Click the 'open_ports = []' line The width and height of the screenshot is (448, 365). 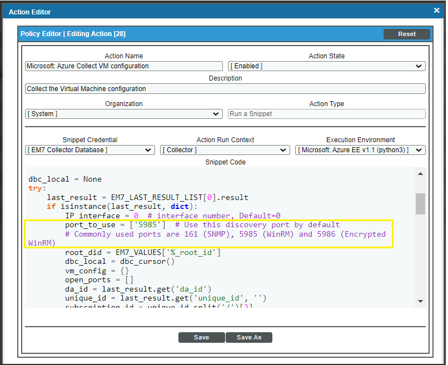pos(99,280)
